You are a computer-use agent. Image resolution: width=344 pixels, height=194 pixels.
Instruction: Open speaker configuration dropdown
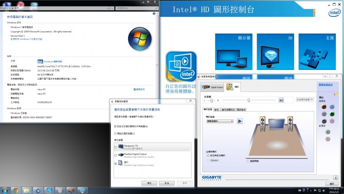pos(220,121)
